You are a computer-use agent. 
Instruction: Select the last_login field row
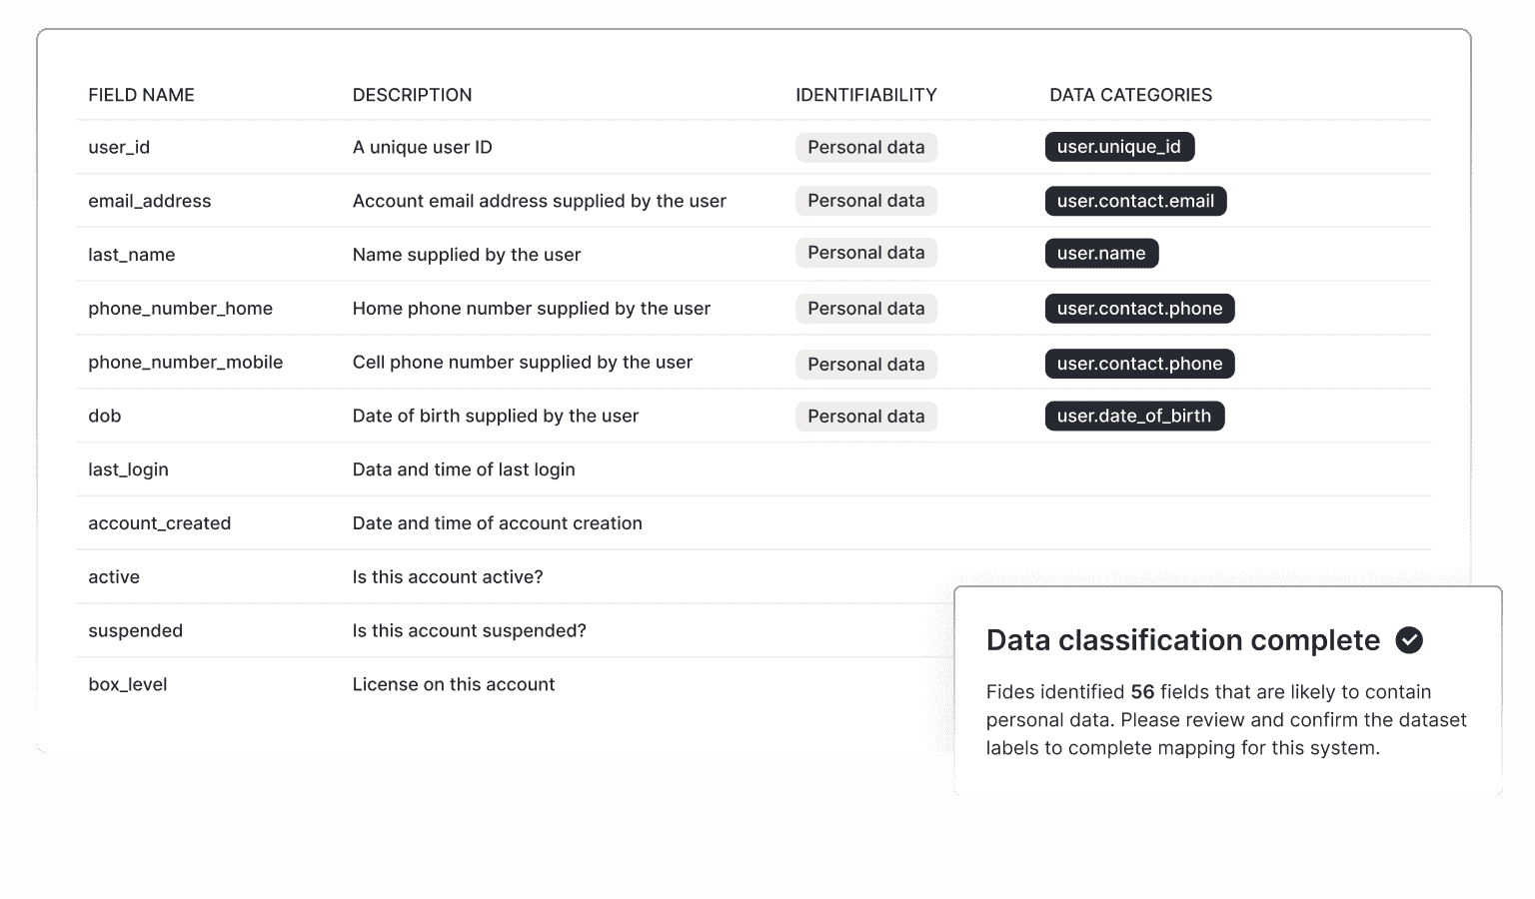coord(754,469)
